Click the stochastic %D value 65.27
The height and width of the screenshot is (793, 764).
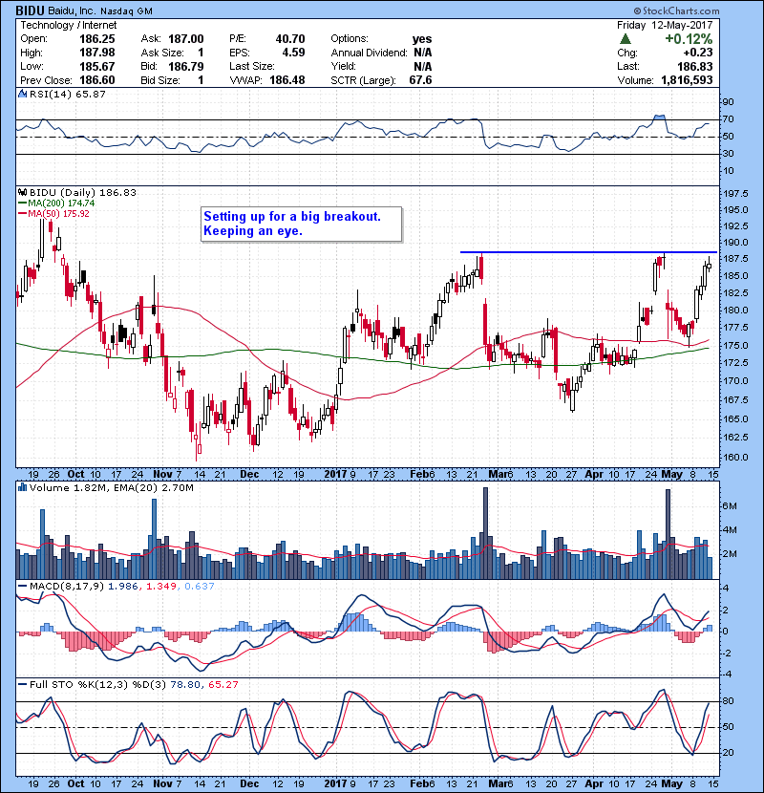(223, 685)
